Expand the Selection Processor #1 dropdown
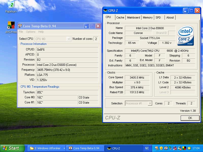Image resolution: width=203 pixels, height=152 pixels. pos(150,103)
